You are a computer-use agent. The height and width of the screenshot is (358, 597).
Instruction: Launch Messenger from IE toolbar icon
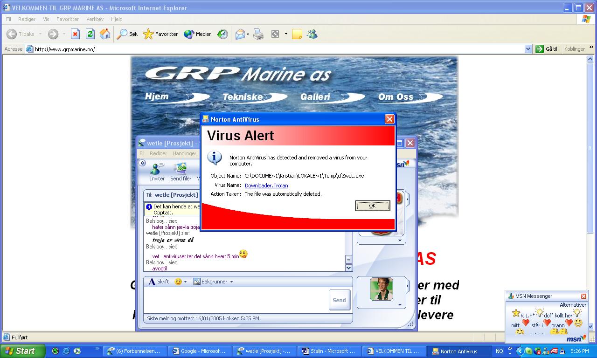[312, 34]
